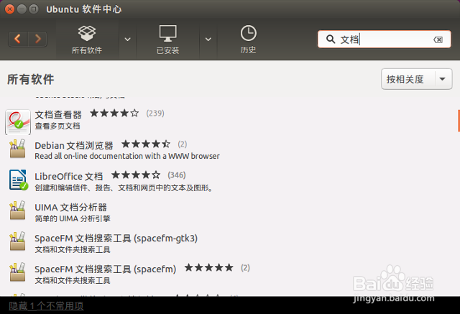Focus the search field containing 文档

click(385, 39)
